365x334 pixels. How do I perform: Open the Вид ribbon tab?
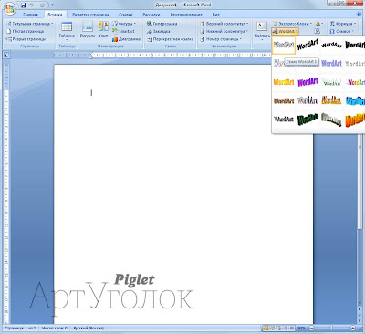[216, 15]
